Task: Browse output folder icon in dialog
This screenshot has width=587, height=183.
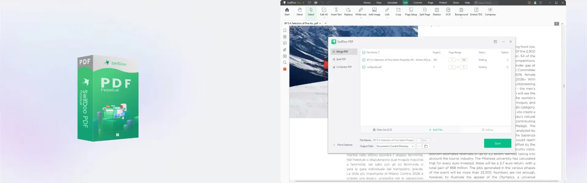Action: point(426,146)
